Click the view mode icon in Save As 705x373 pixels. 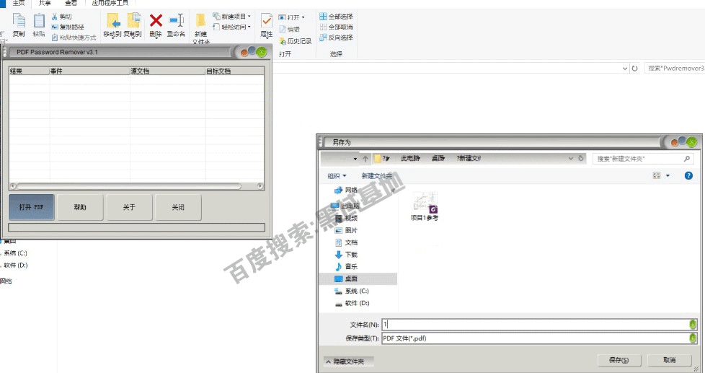pos(657,175)
